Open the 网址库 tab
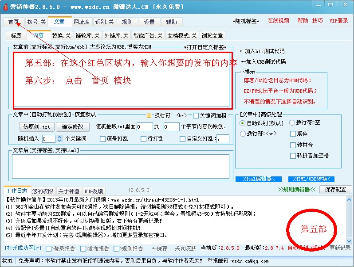The image size is (354, 267). pyautogui.click(x=82, y=22)
